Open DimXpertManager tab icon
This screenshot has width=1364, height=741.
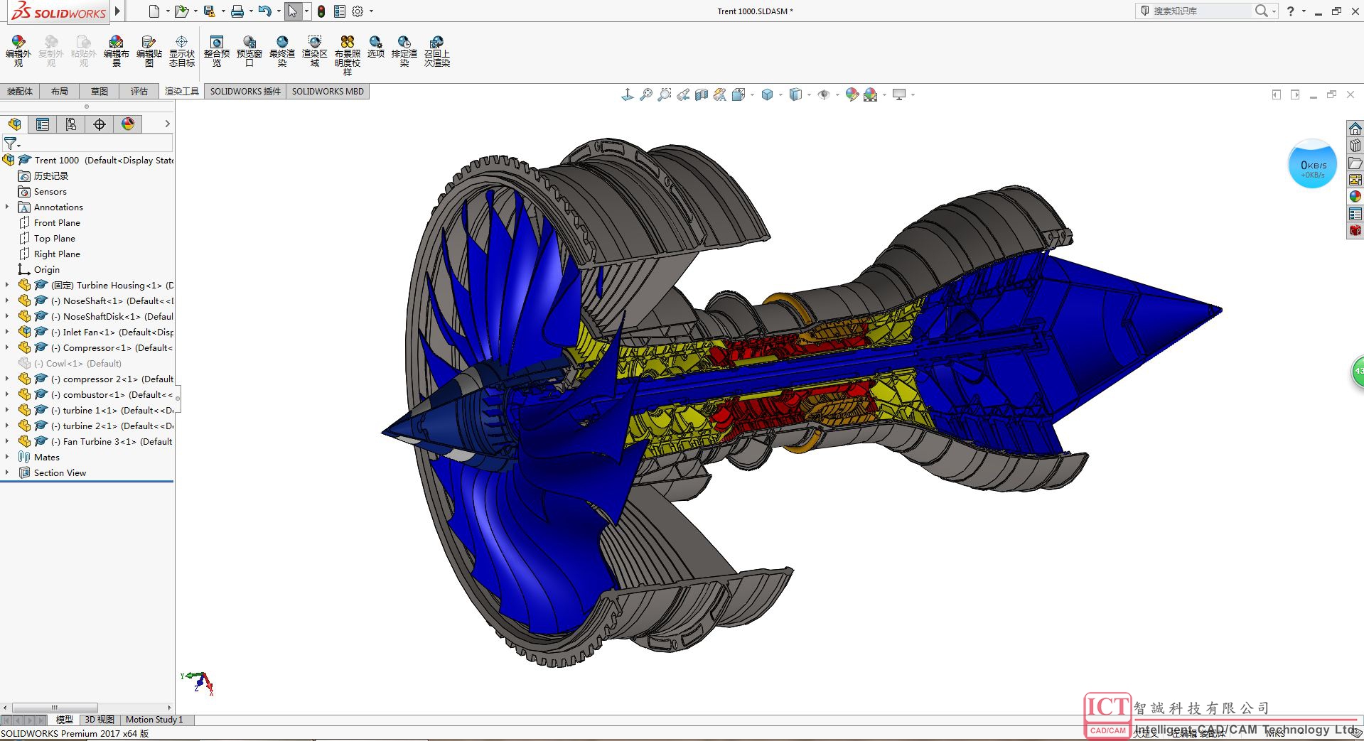(100, 124)
